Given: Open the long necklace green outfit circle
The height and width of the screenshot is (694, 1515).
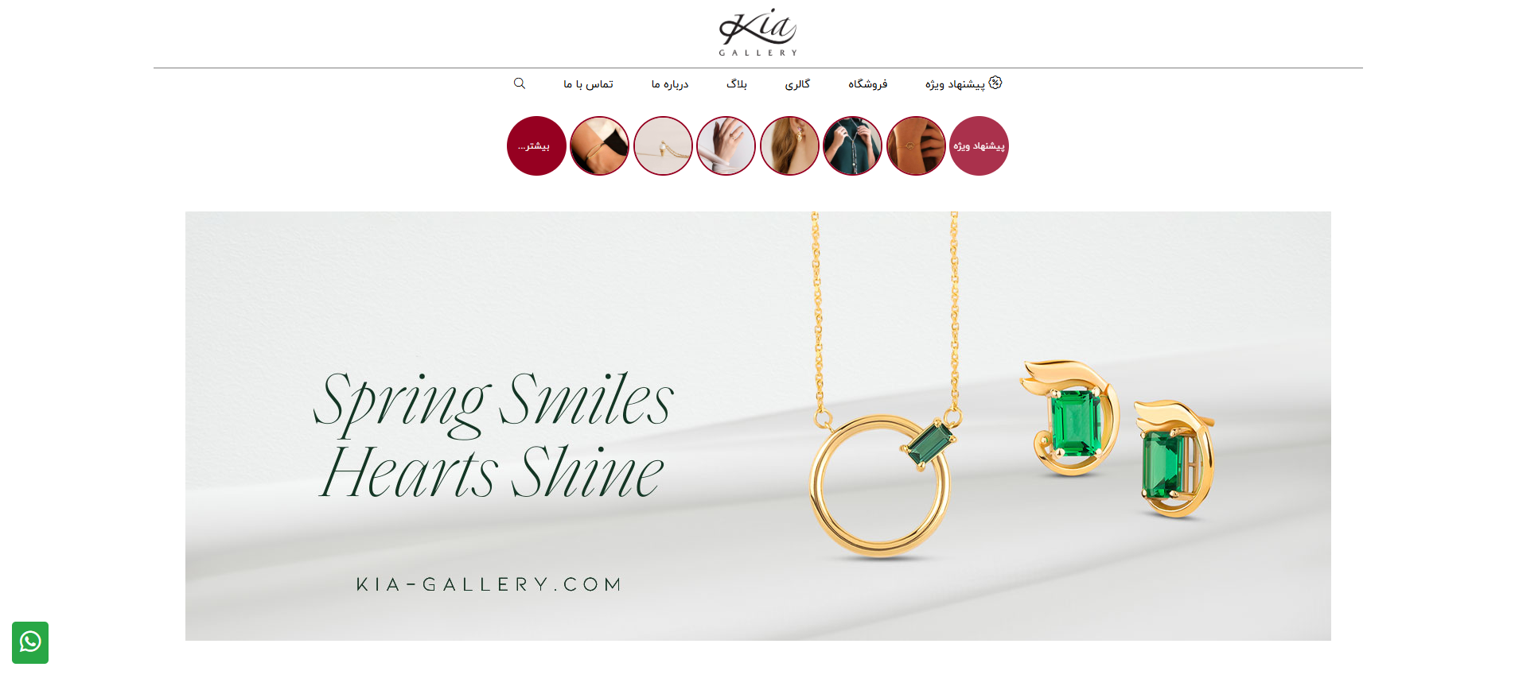Looking at the screenshot, I should [852, 145].
